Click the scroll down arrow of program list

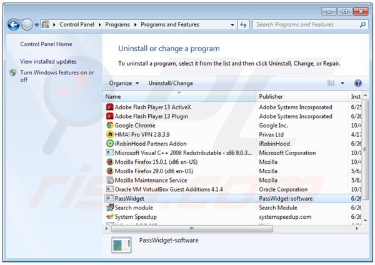pyautogui.click(x=365, y=220)
